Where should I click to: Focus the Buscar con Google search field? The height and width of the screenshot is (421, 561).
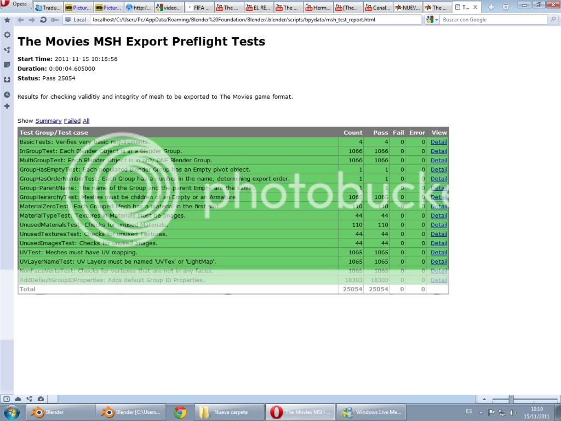(x=494, y=20)
